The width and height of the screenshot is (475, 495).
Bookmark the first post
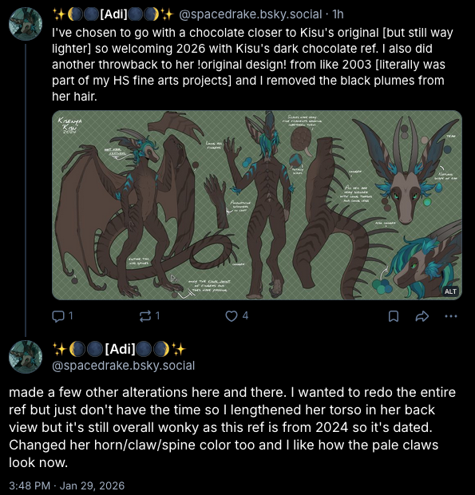(394, 316)
